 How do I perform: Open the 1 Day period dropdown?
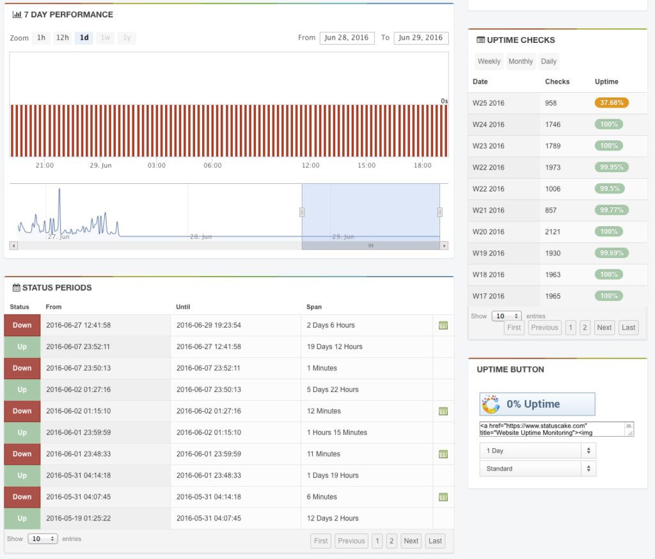[537, 451]
